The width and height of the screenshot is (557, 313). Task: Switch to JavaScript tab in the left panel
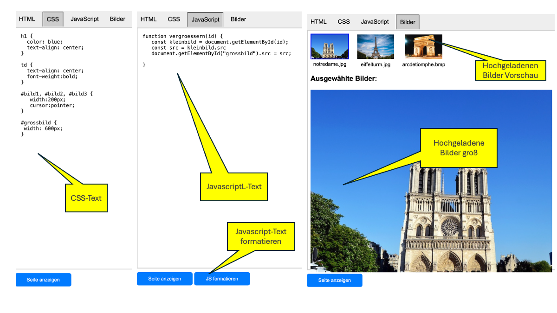(84, 19)
